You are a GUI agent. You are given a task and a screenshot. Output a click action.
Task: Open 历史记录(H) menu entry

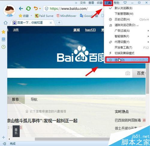tap(127, 20)
